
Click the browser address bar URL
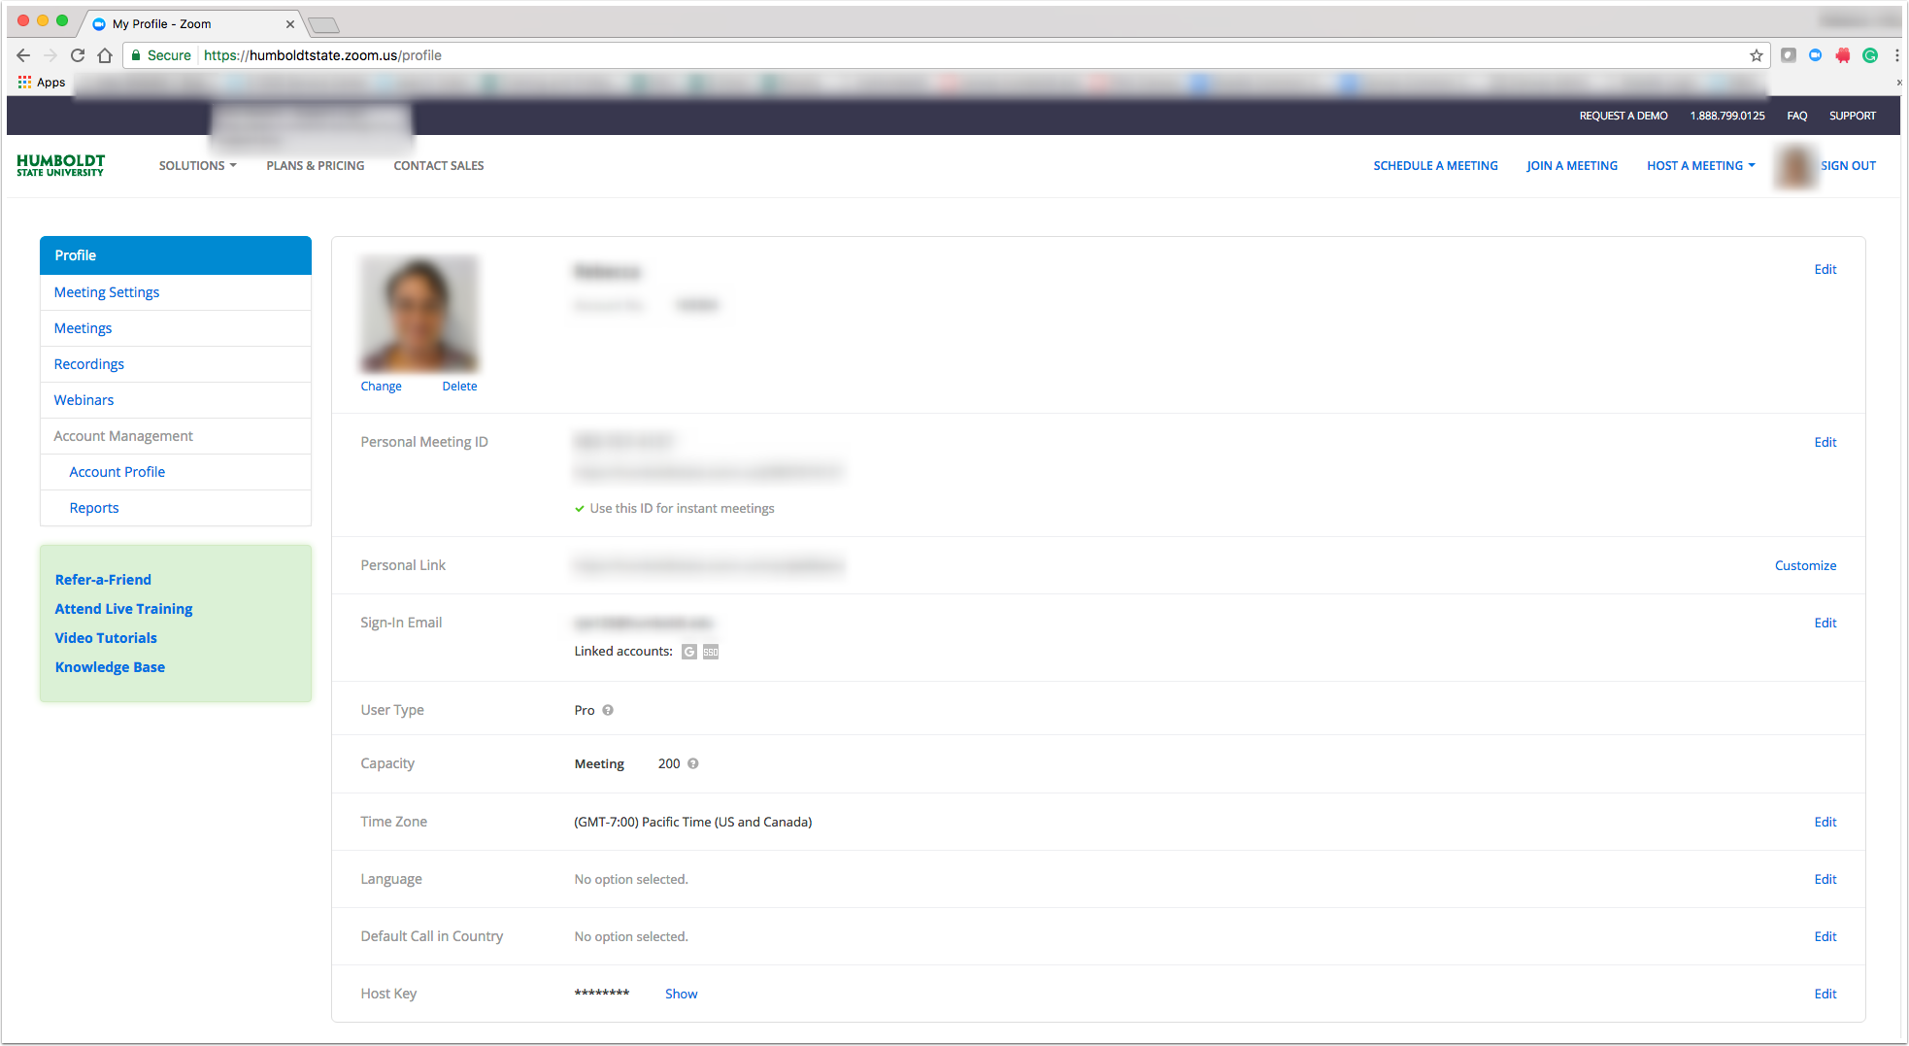click(x=322, y=55)
